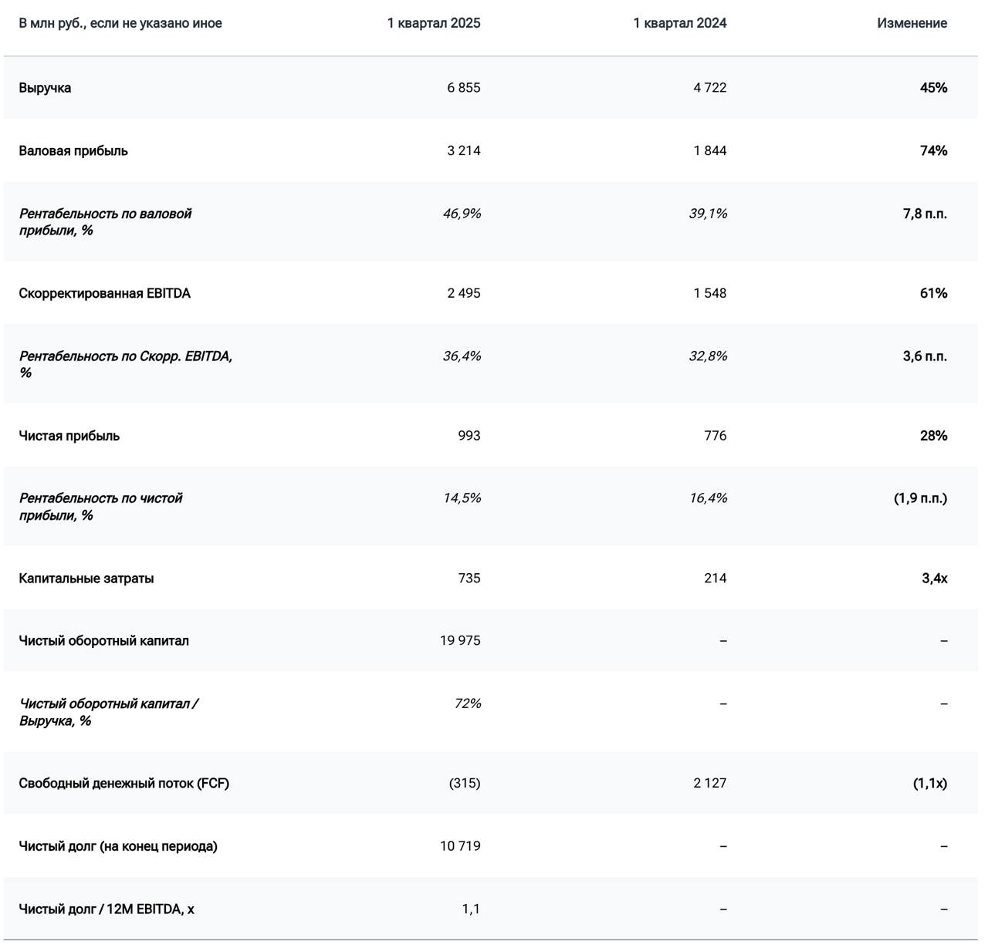The width and height of the screenshot is (988, 948).
Task: Click the 'Чистая прибыль' row label
Action: coord(69,436)
